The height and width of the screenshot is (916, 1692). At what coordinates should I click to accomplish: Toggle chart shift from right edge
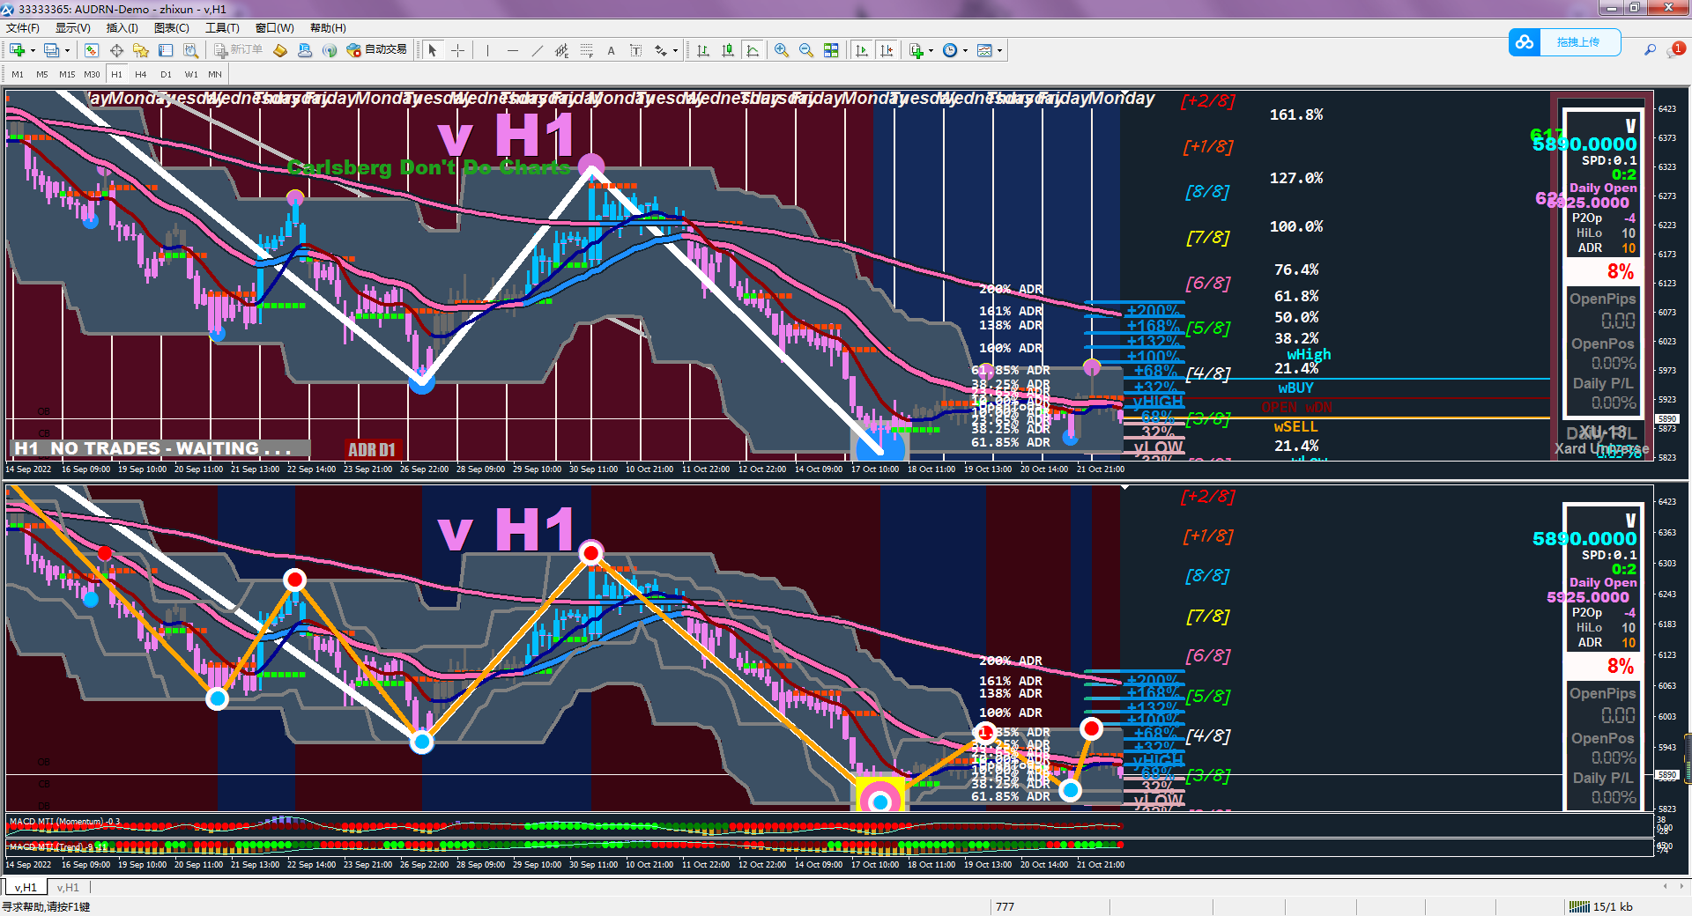pos(887,50)
